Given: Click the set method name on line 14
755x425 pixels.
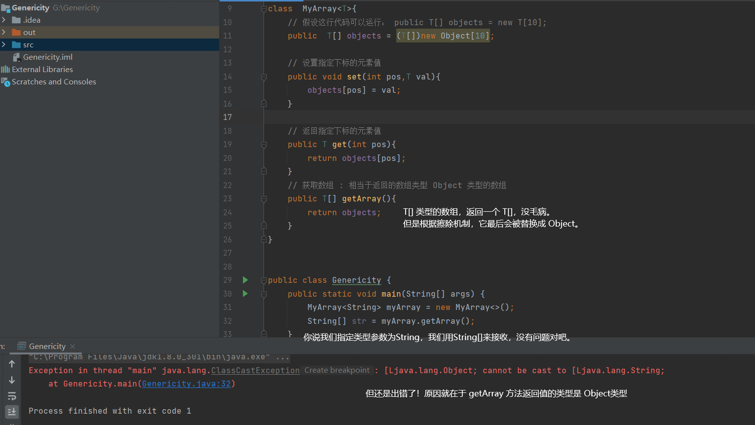Looking at the screenshot, I should click(354, 77).
